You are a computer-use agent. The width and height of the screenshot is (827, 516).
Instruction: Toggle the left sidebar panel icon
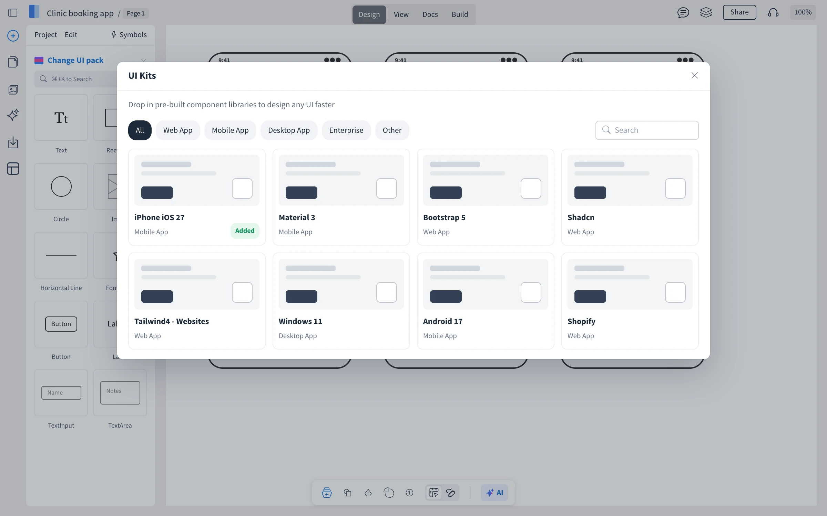click(x=13, y=13)
